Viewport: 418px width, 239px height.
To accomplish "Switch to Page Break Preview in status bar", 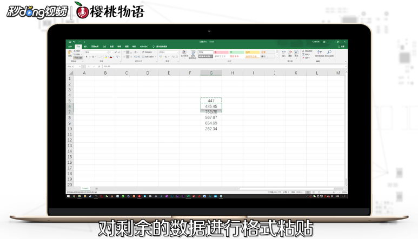I will (319, 192).
